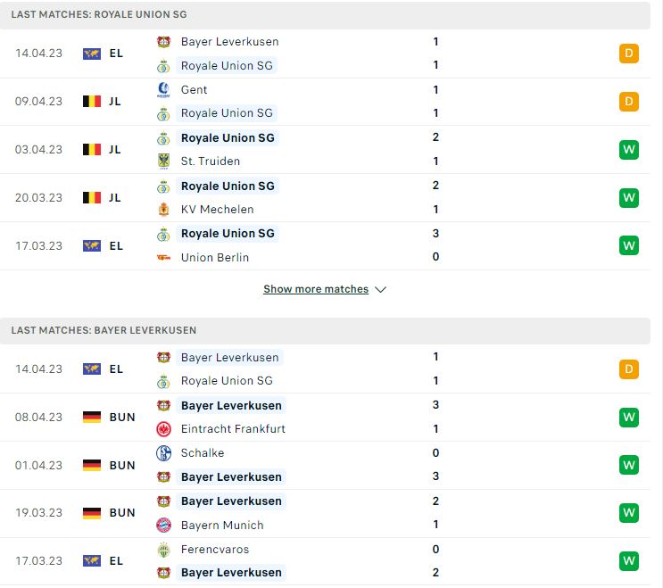This screenshot has width=663, height=588.
Task: Click the Bayern Munich crest icon
Action: pyautogui.click(x=163, y=525)
